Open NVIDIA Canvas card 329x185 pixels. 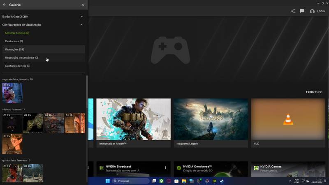click(288, 169)
